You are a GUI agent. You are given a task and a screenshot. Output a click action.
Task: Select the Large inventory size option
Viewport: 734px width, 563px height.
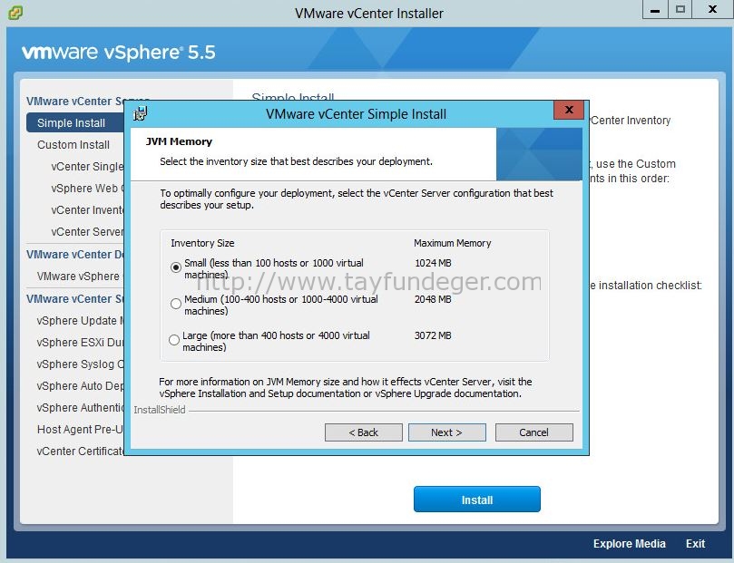pyautogui.click(x=174, y=340)
